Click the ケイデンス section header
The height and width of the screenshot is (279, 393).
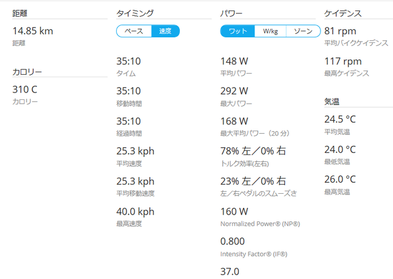tap(343, 13)
